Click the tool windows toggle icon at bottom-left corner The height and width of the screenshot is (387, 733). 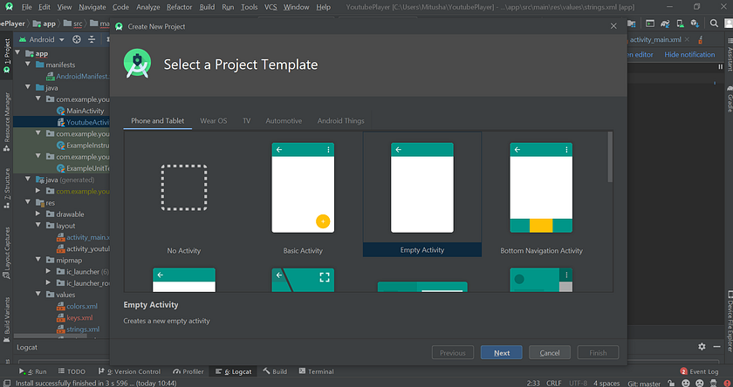coord(7,384)
